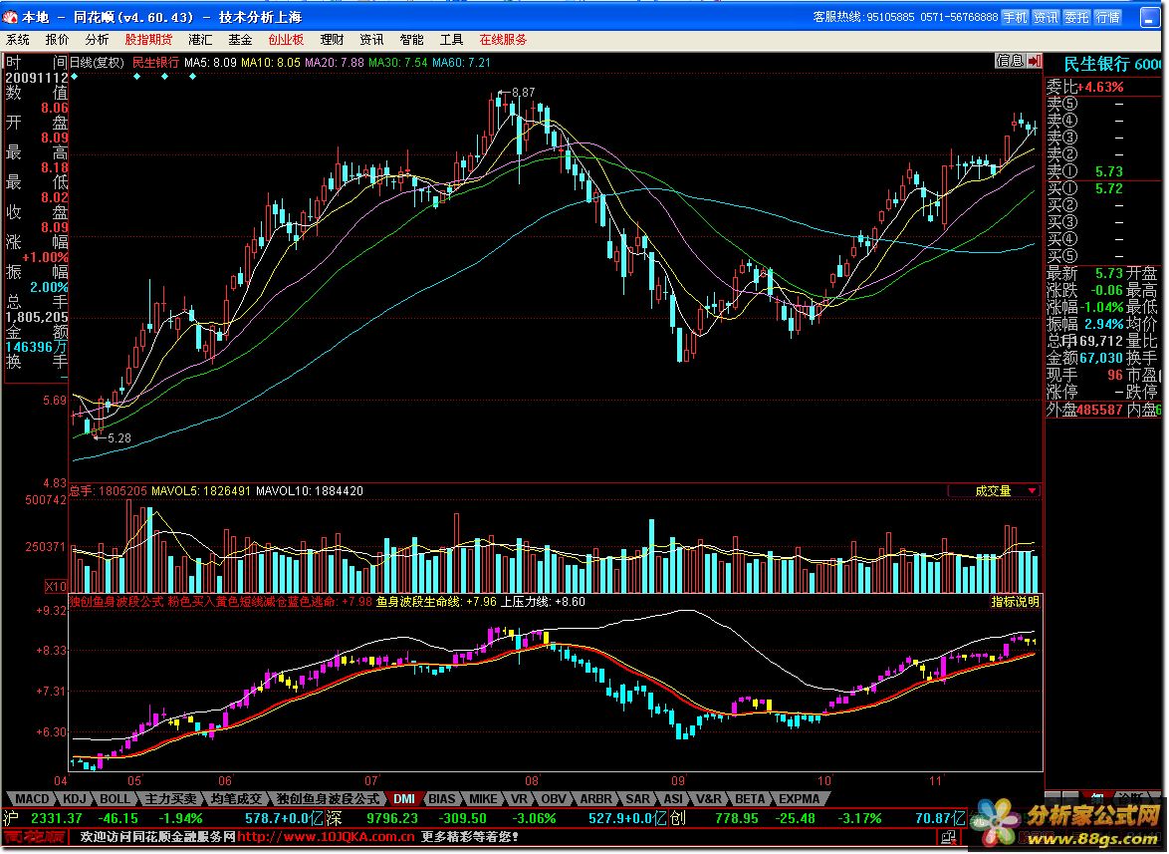Viewport: 1169px width, 854px height.
Task: Click the 沪 index value 2331.37
Action: click(57, 818)
